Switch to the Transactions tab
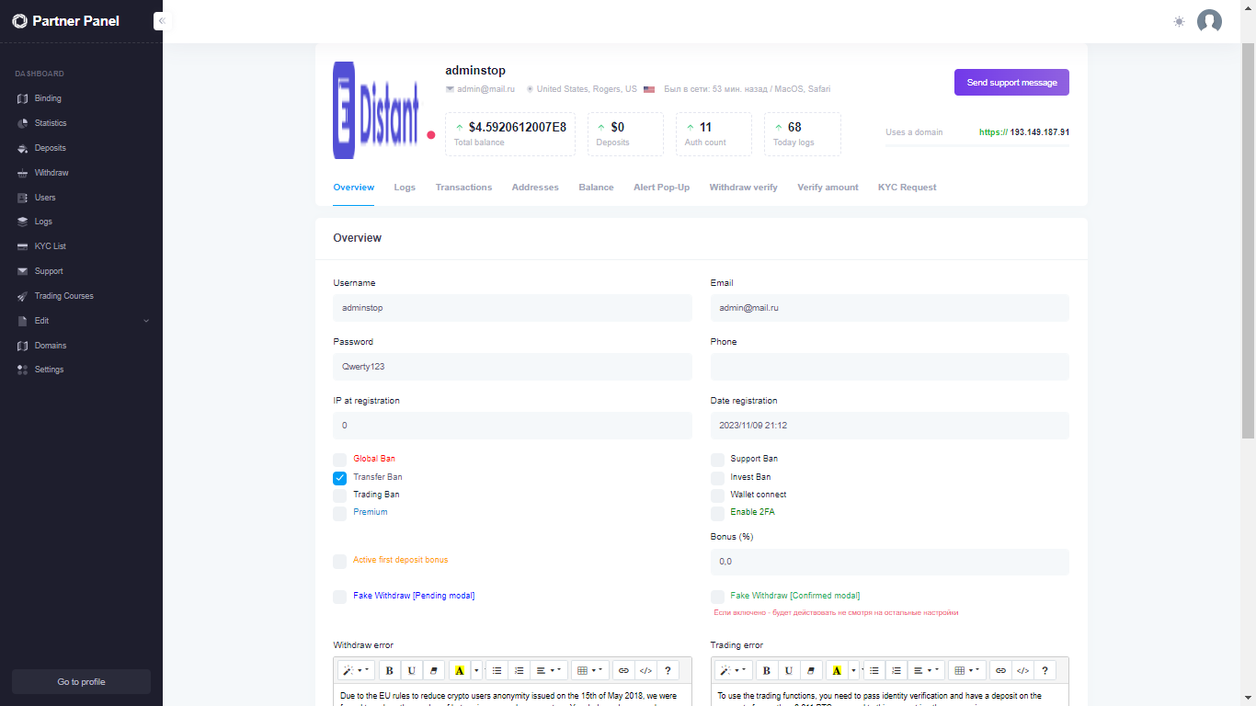 tap(463, 188)
